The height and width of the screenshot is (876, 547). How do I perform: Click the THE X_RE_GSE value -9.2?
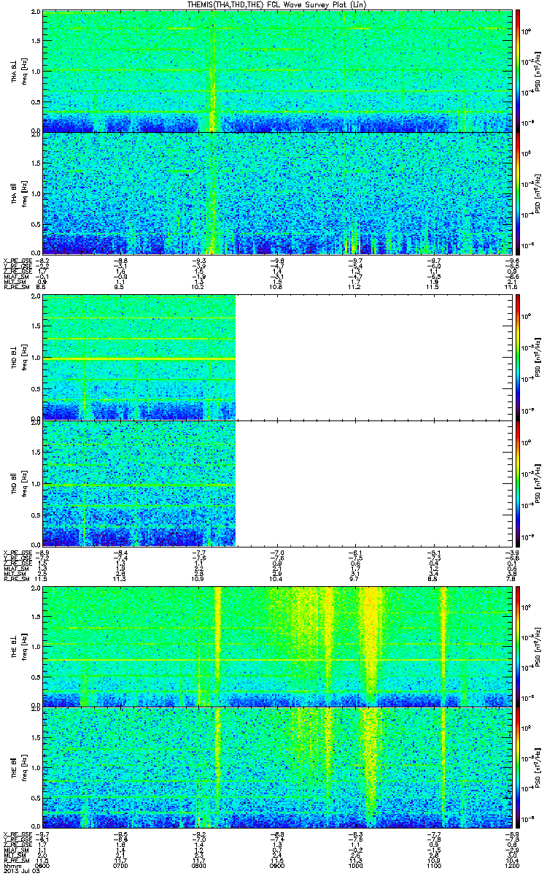tap(198, 834)
